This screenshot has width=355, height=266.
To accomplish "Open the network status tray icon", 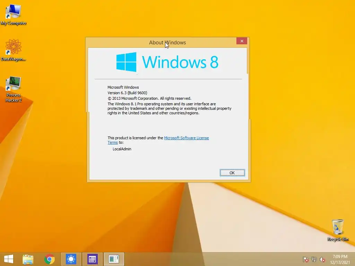I will (x=314, y=259).
